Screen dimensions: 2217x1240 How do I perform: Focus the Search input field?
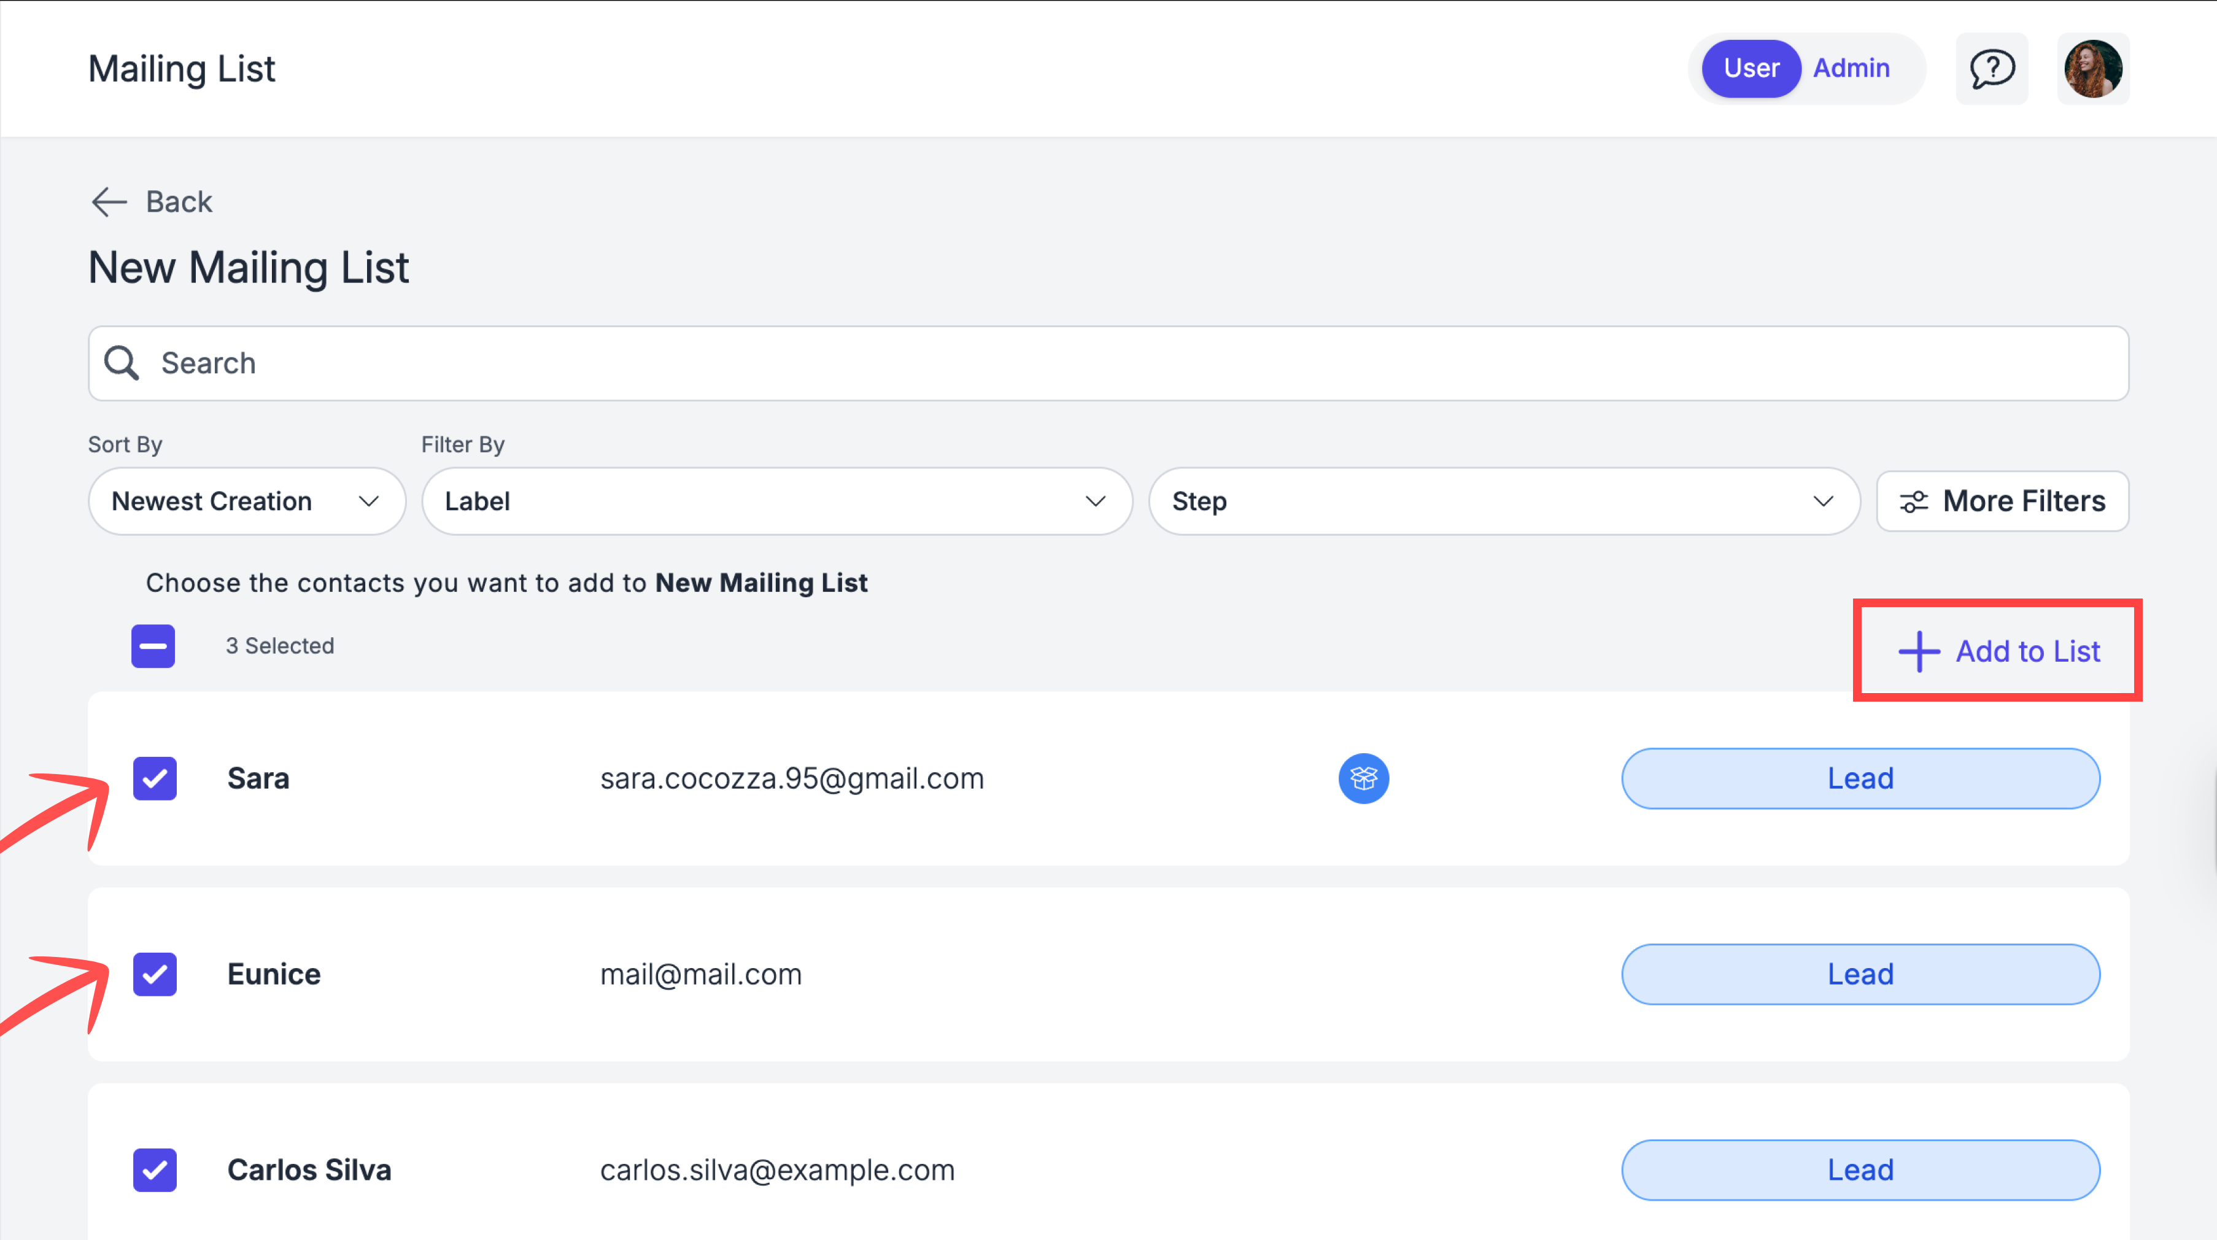[x=1108, y=363]
